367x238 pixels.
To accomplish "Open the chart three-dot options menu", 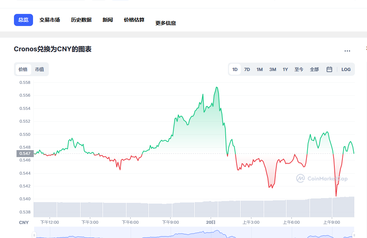I will click(x=347, y=51).
